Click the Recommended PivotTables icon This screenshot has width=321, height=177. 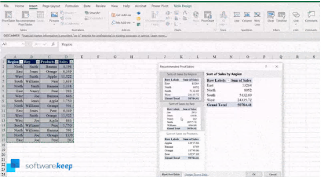[x=24, y=16]
